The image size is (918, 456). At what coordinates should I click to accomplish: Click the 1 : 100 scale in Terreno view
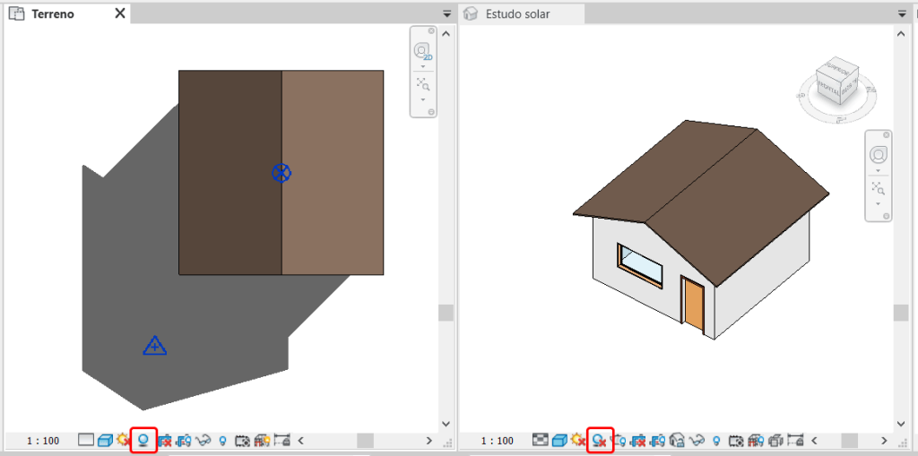(x=43, y=441)
